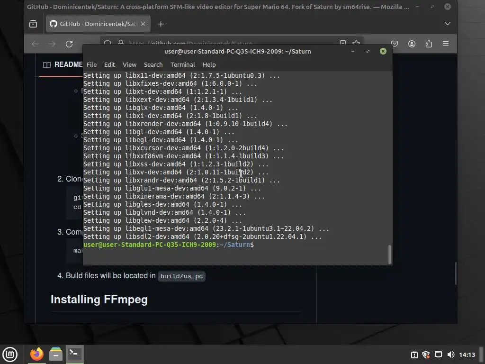The width and height of the screenshot is (485, 364).
Task: Open the terminal Search menu
Action: 153,64
